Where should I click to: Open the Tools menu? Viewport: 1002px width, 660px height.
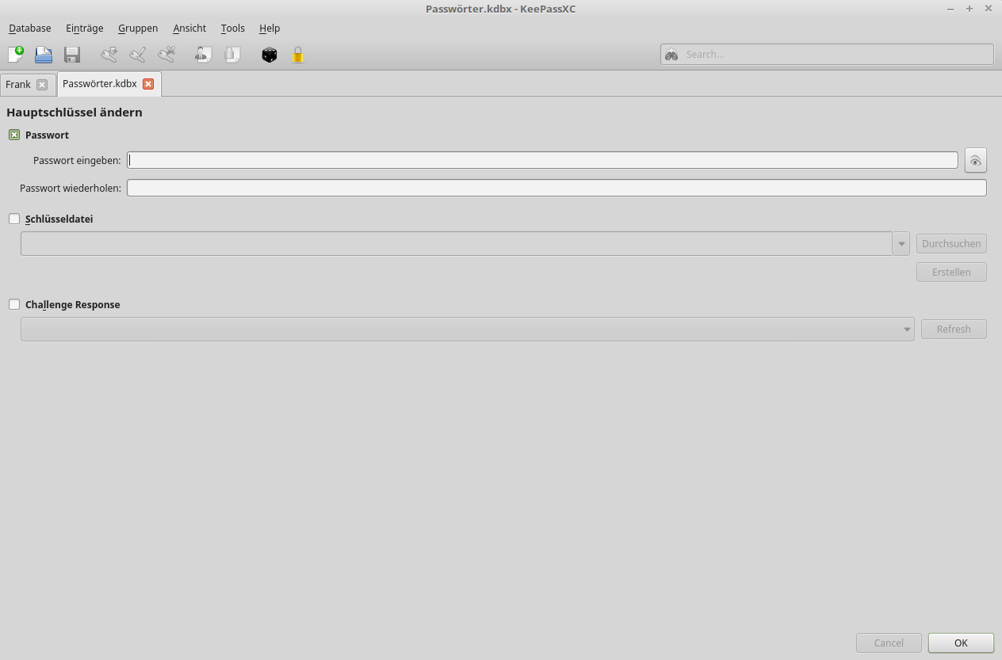(233, 28)
